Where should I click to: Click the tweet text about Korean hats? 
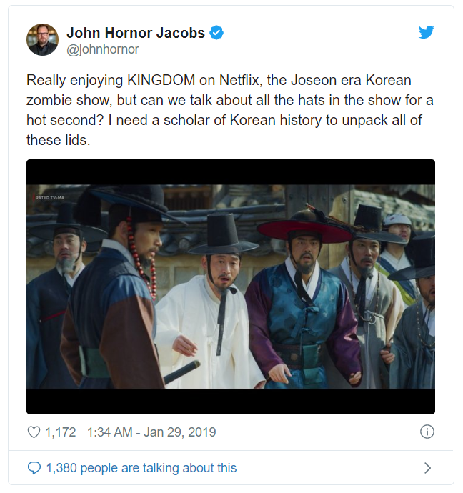[230, 110]
